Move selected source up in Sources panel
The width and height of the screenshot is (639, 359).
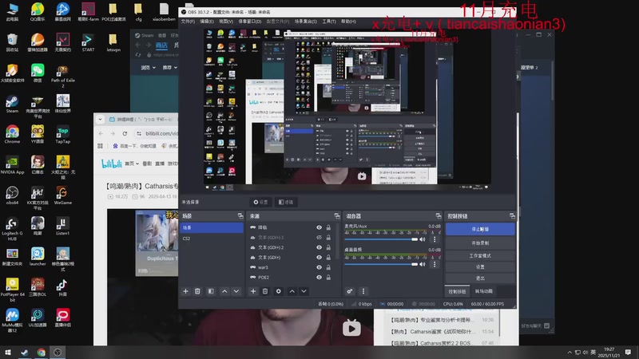coord(292,291)
